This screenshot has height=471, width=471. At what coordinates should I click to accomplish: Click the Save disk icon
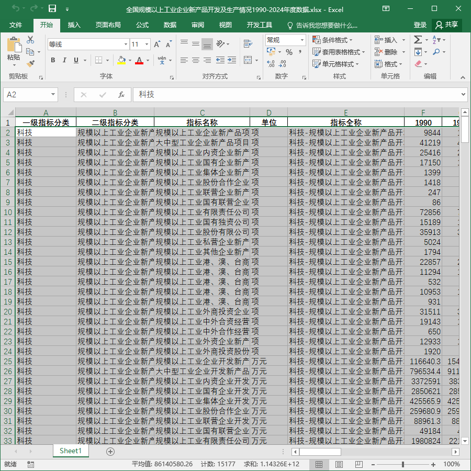[52, 9]
